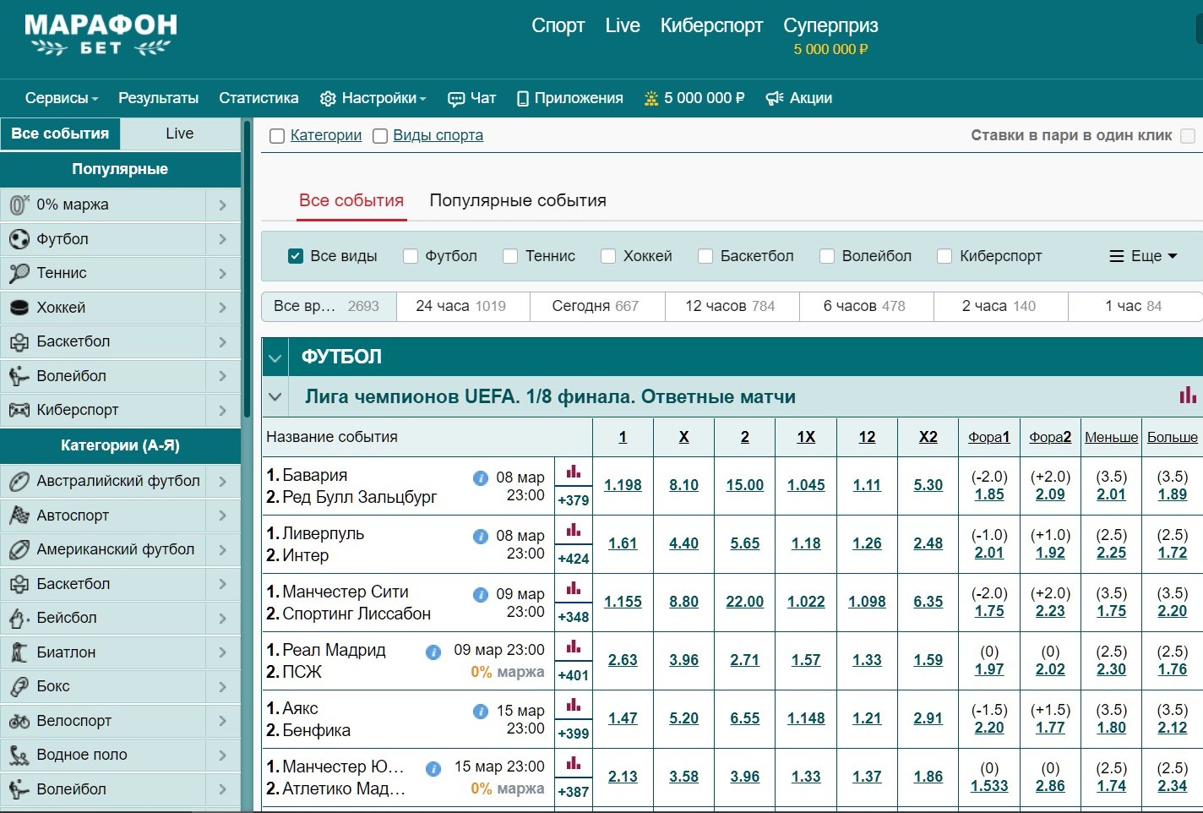Open the Настройки dropdown menu
Screen dimensions: 1203x813
point(373,98)
